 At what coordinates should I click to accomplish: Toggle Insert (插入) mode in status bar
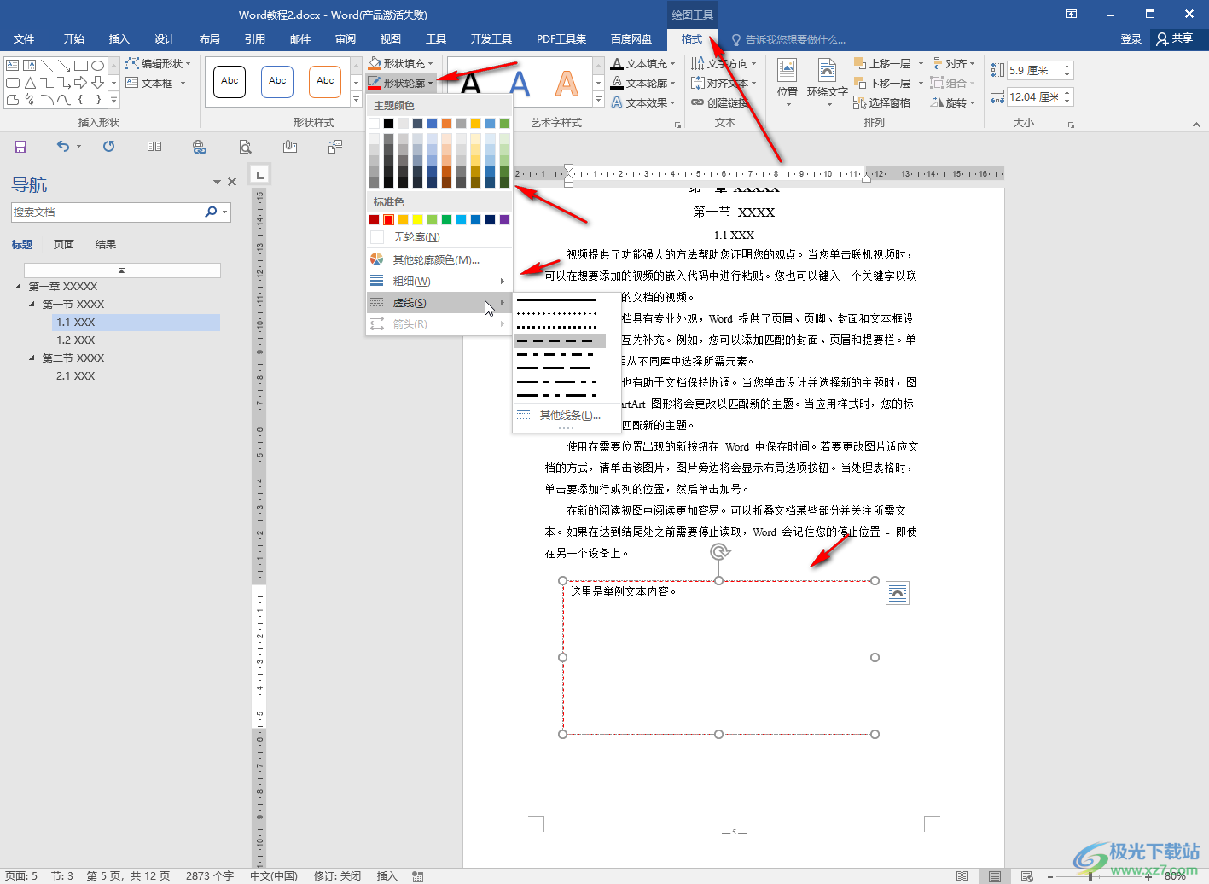tap(387, 876)
